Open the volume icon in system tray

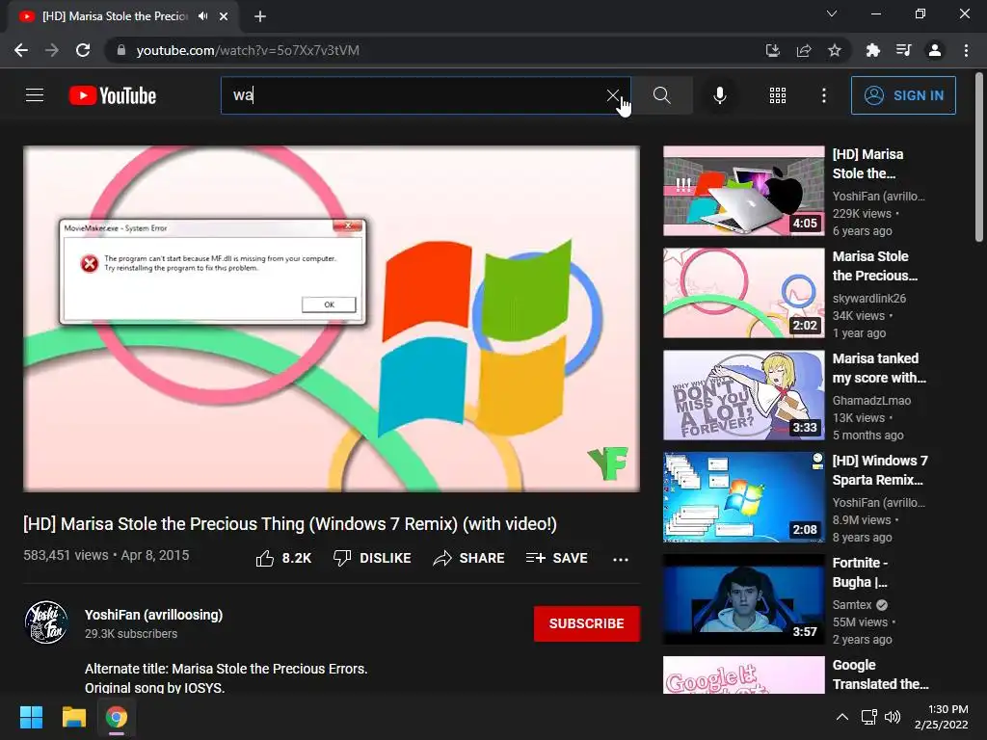tap(893, 717)
